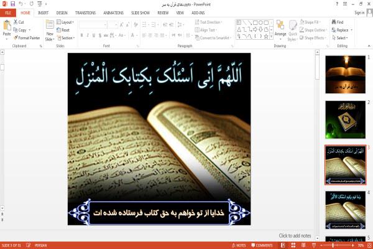Image resolution: width=373 pixels, height=249 pixels.
Task: Select the triangle shape in the shapes gallery
Action: 239,29
